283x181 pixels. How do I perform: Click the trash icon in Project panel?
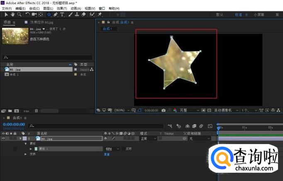37,111
